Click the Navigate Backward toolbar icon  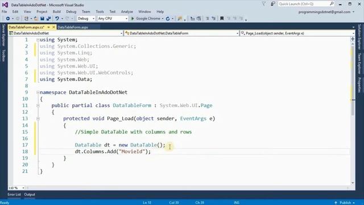coord(8,18)
